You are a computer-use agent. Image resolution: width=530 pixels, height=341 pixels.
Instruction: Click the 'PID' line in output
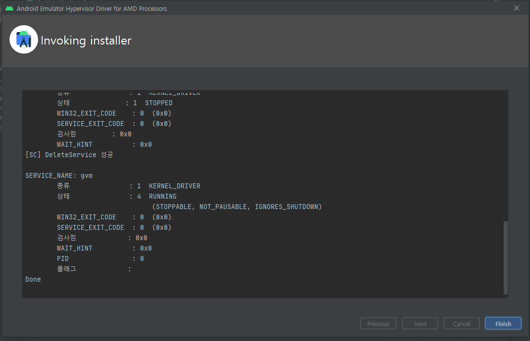pos(100,258)
